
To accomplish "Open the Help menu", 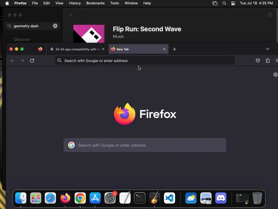I will (x=147, y=3).
